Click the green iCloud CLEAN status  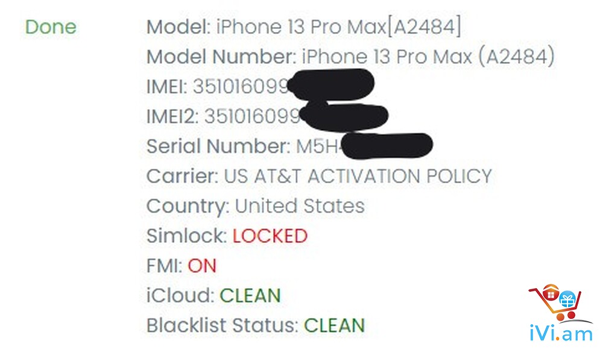[250, 296]
